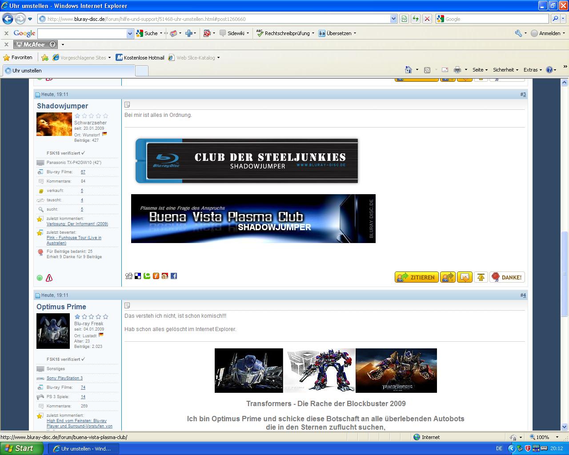Click the page vertical scrollbar thumb
This screenshot has width=569, height=455.
point(565,274)
